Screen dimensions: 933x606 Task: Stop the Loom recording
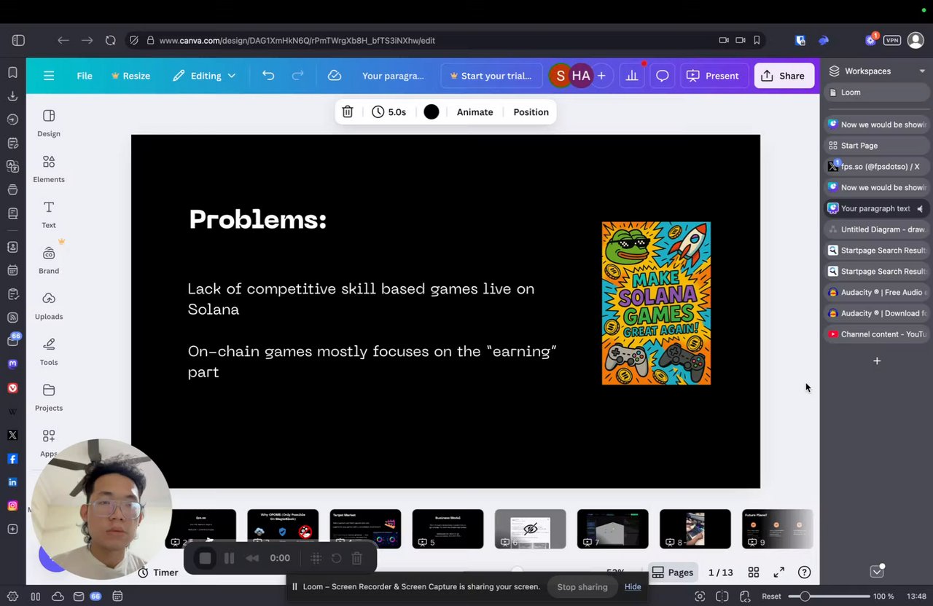(x=205, y=558)
